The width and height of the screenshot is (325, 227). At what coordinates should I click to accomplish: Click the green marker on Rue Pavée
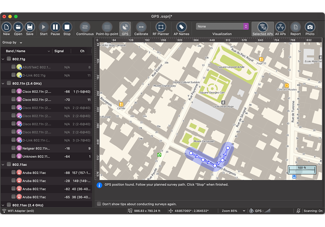click(x=159, y=155)
